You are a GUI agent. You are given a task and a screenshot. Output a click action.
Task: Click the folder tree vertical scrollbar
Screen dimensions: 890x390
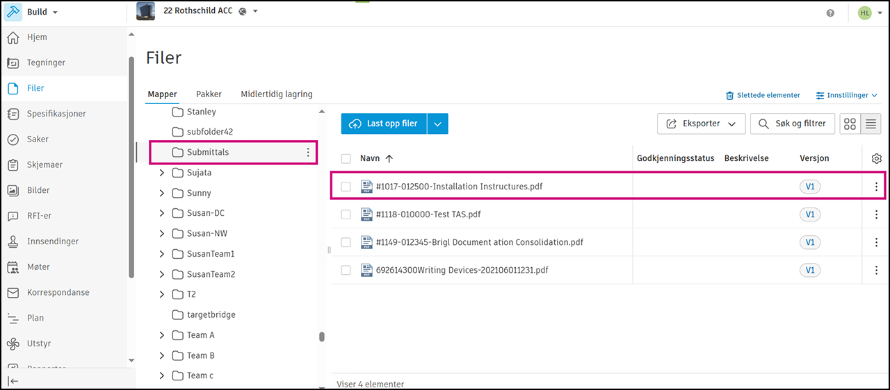(x=321, y=337)
